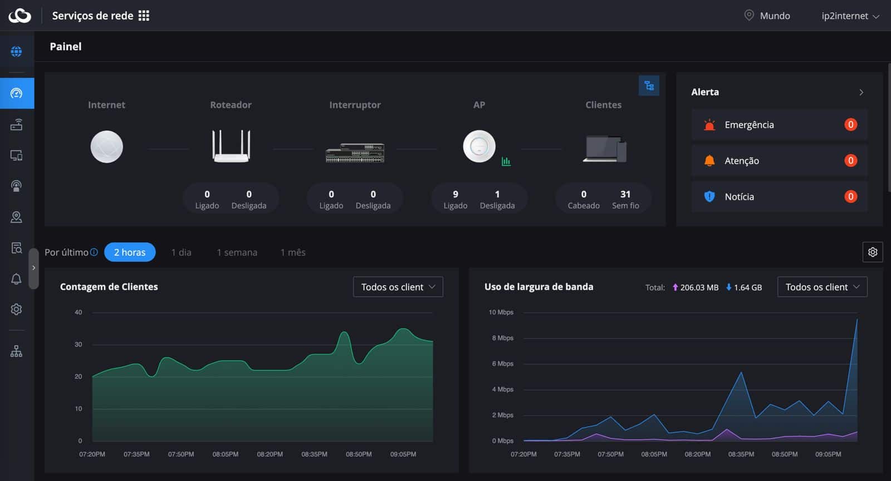This screenshot has width=891, height=481.
Task: Click the Painel page heading
Action: (x=66, y=47)
